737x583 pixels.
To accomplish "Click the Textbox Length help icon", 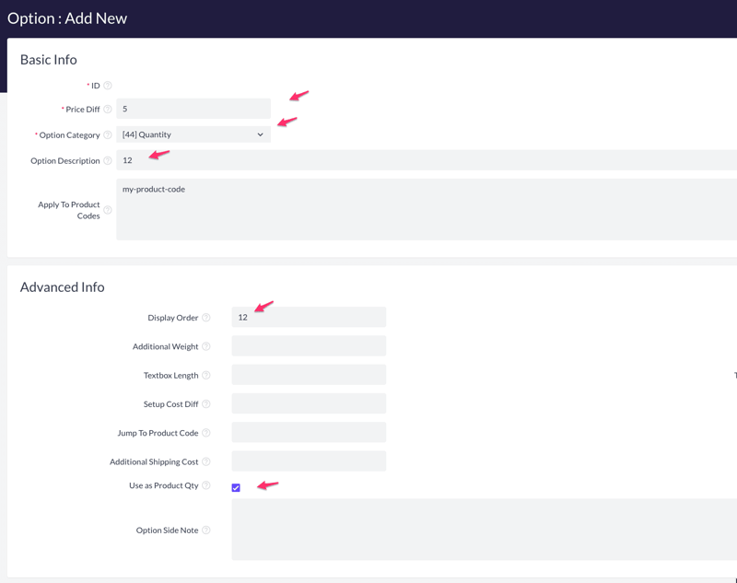I will [x=206, y=376].
